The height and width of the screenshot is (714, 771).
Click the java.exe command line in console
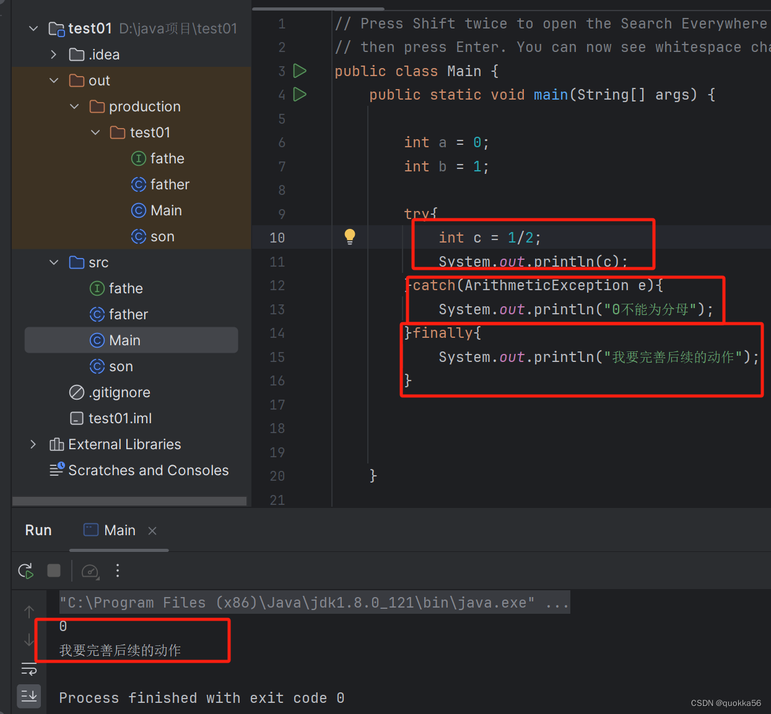(x=315, y=602)
